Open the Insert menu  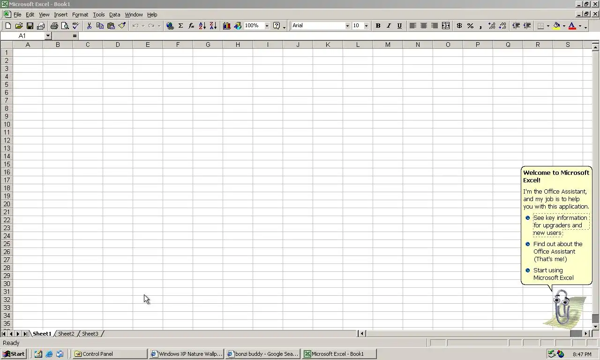60,15
